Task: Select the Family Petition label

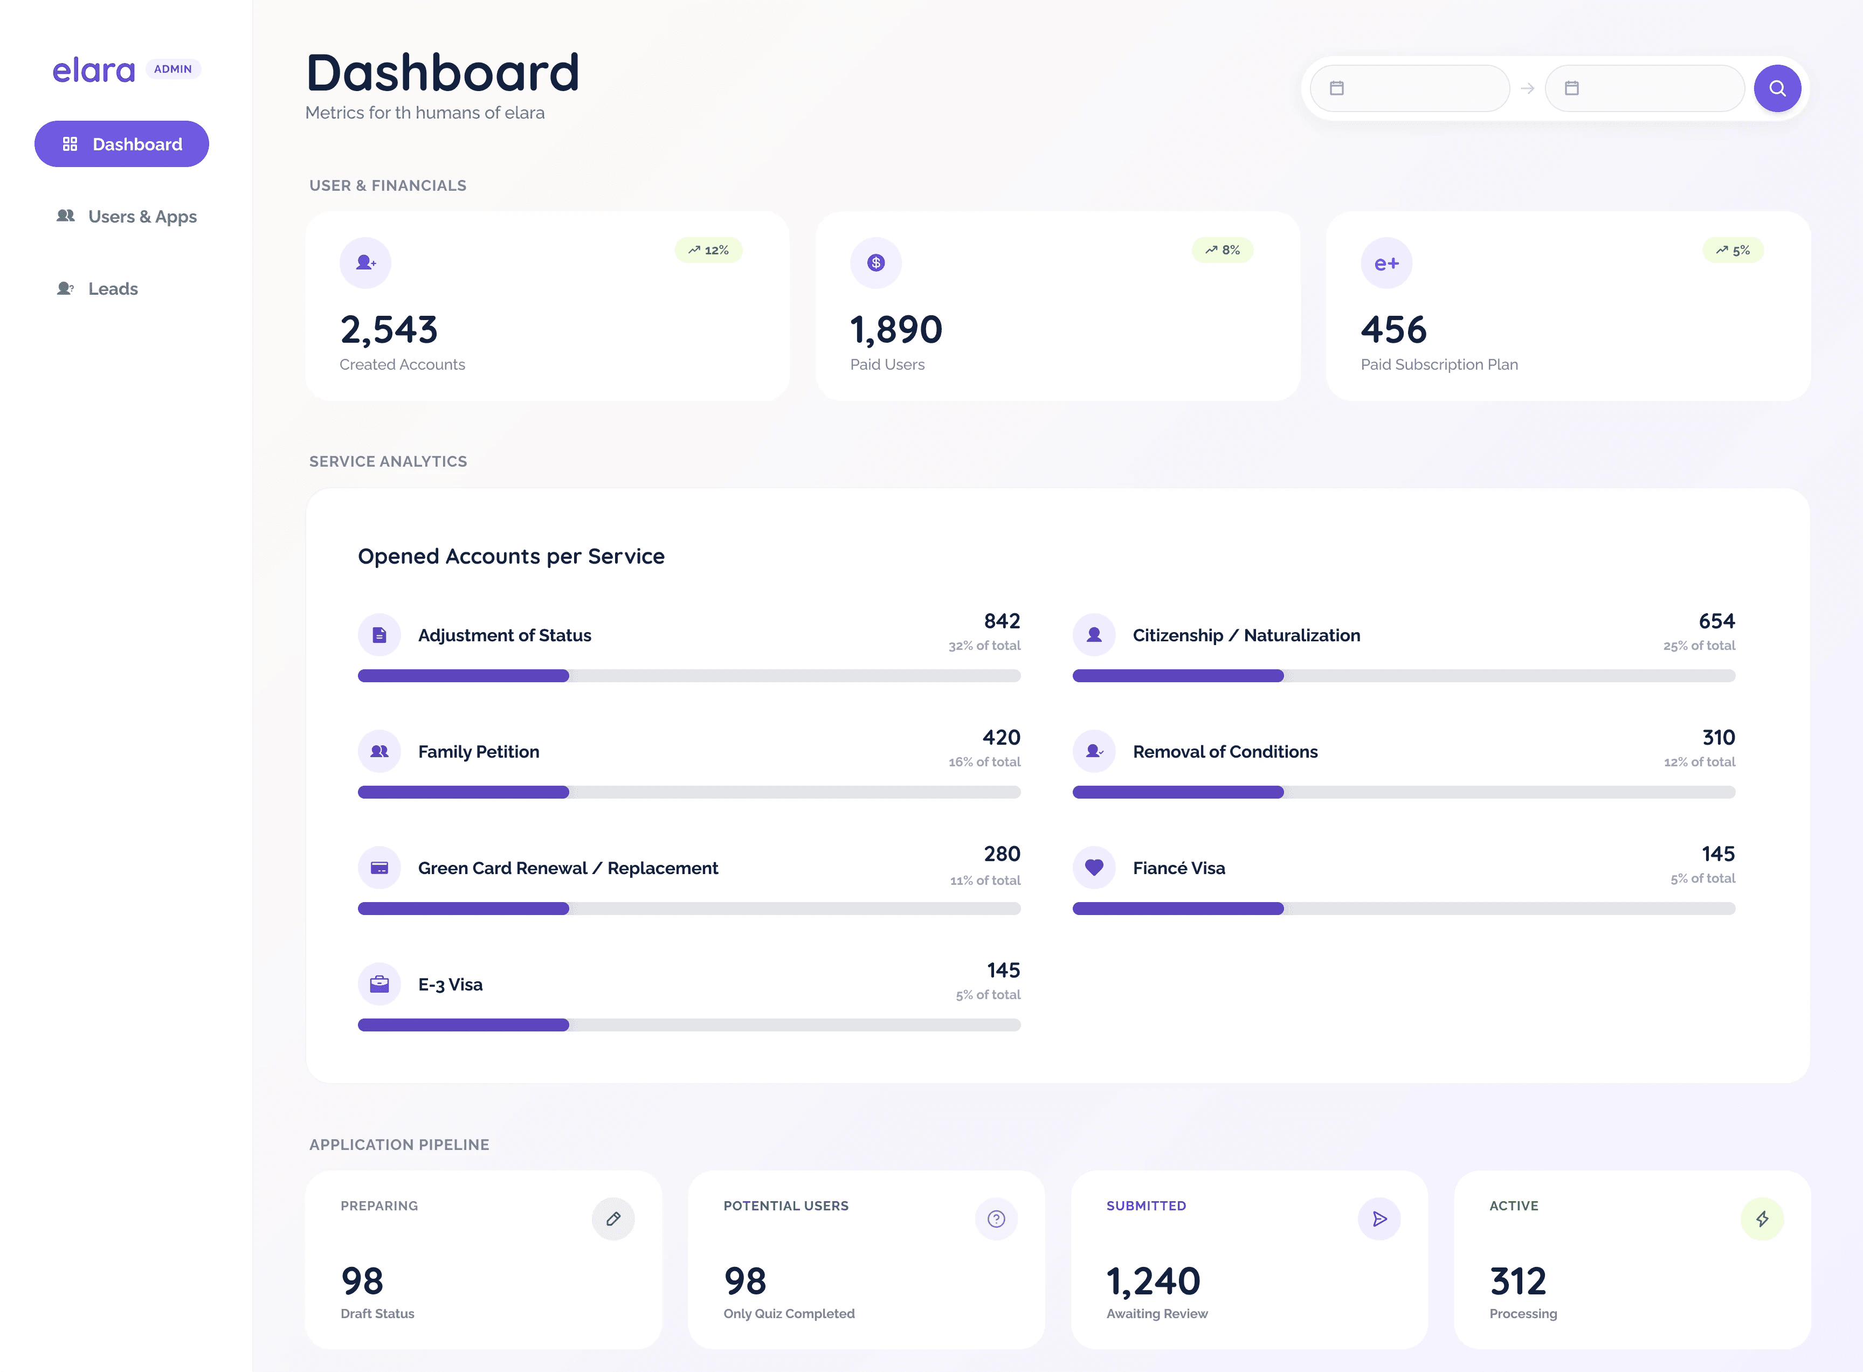Action: point(478,752)
